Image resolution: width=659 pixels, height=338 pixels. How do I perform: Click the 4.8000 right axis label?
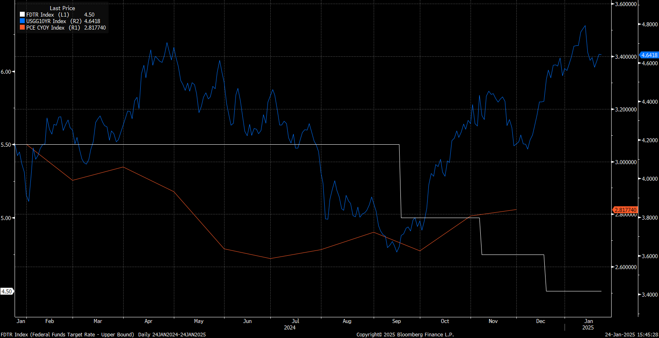pyautogui.click(x=650, y=24)
